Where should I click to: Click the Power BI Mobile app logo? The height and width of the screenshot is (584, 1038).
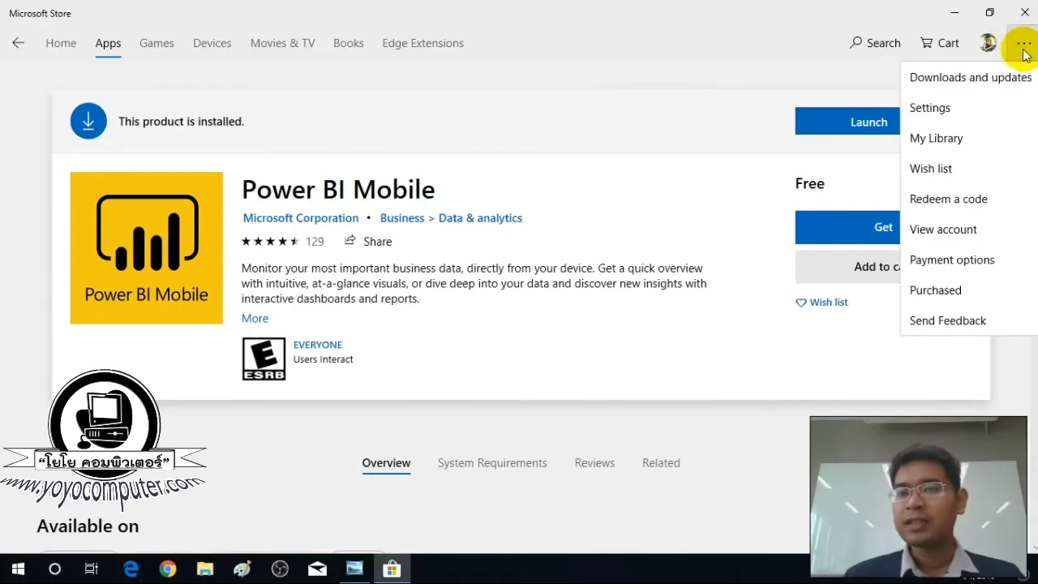point(146,247)
